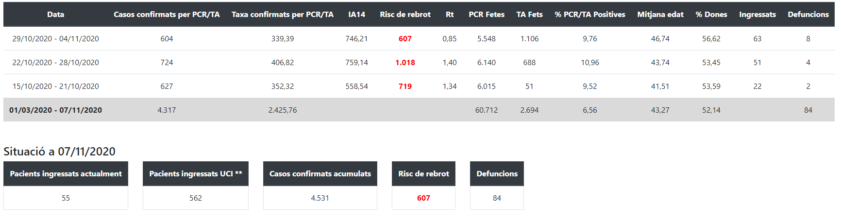The image size is (841, 222).
Task: Click the % Dones column header
Action: [x=711, y=15]
